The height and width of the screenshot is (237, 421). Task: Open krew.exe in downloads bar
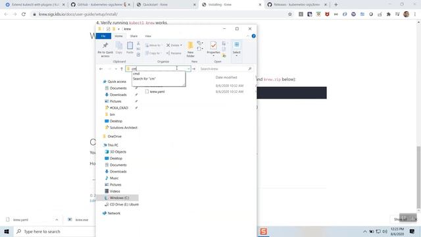point(82,220)
